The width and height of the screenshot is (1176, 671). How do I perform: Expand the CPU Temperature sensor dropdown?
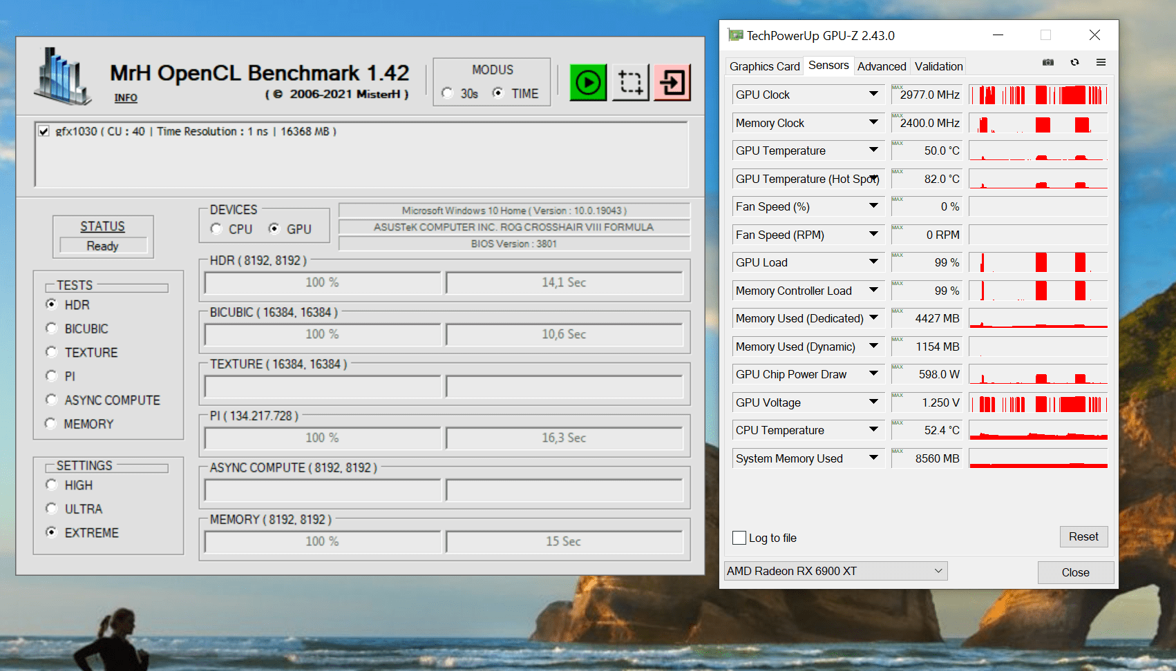point(873,429)
